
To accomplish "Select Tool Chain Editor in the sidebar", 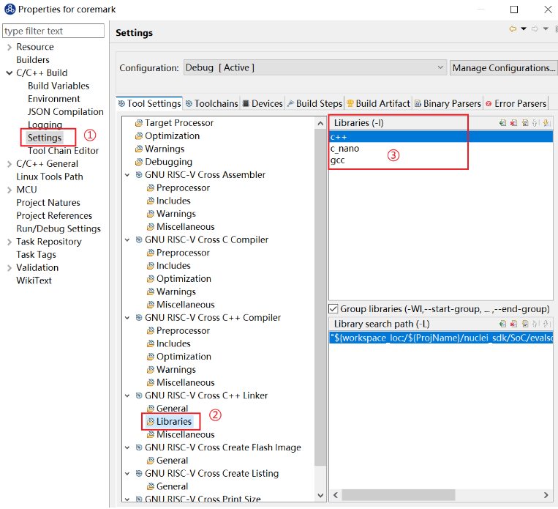I will point(63,151).
